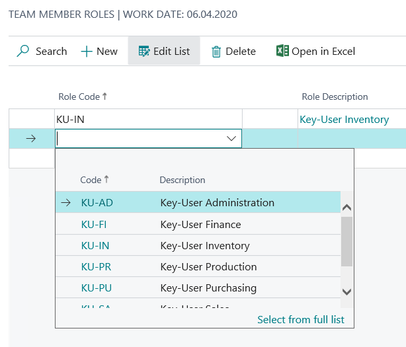
Task: Sort by Role Code column header
Action: [79, 96]
